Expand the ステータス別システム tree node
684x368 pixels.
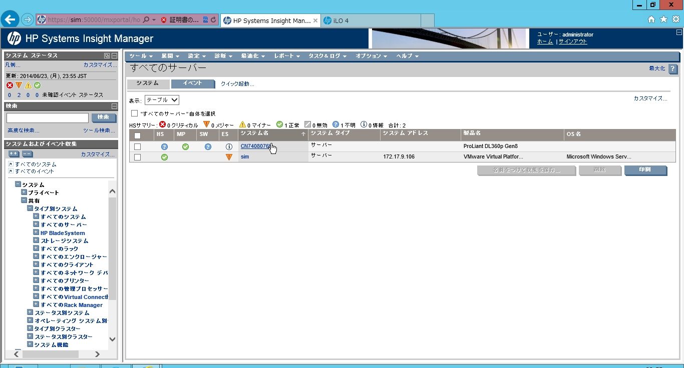(30, 312)
